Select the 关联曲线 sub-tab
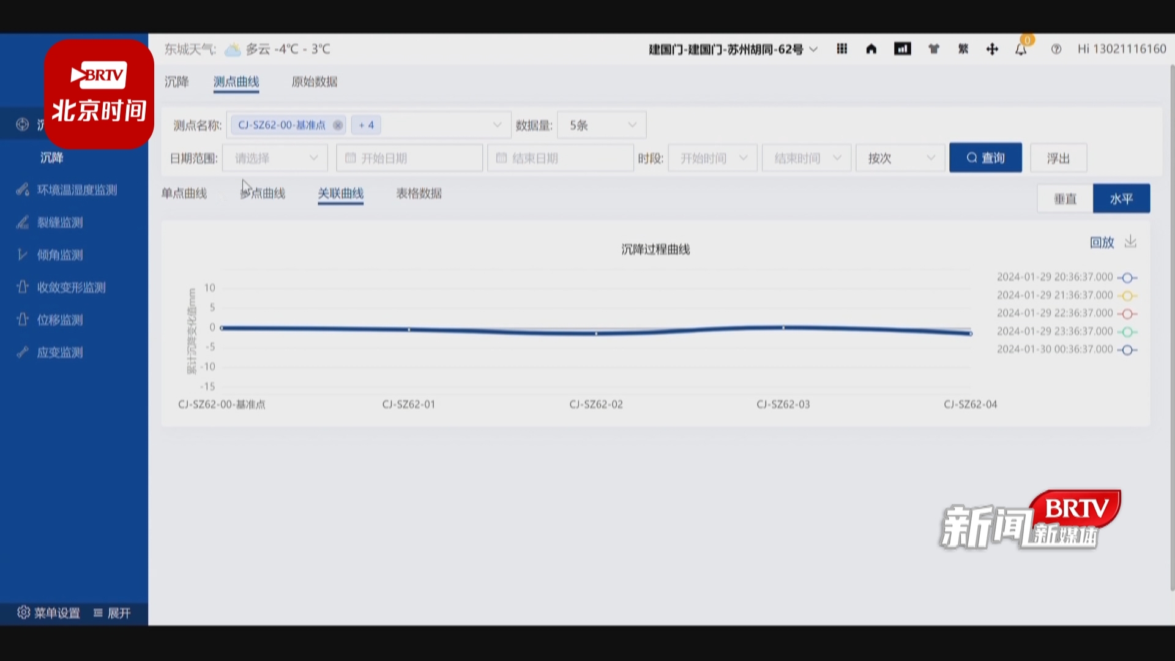Viewport: 1175px width, 661px height. tap(341, 193)
